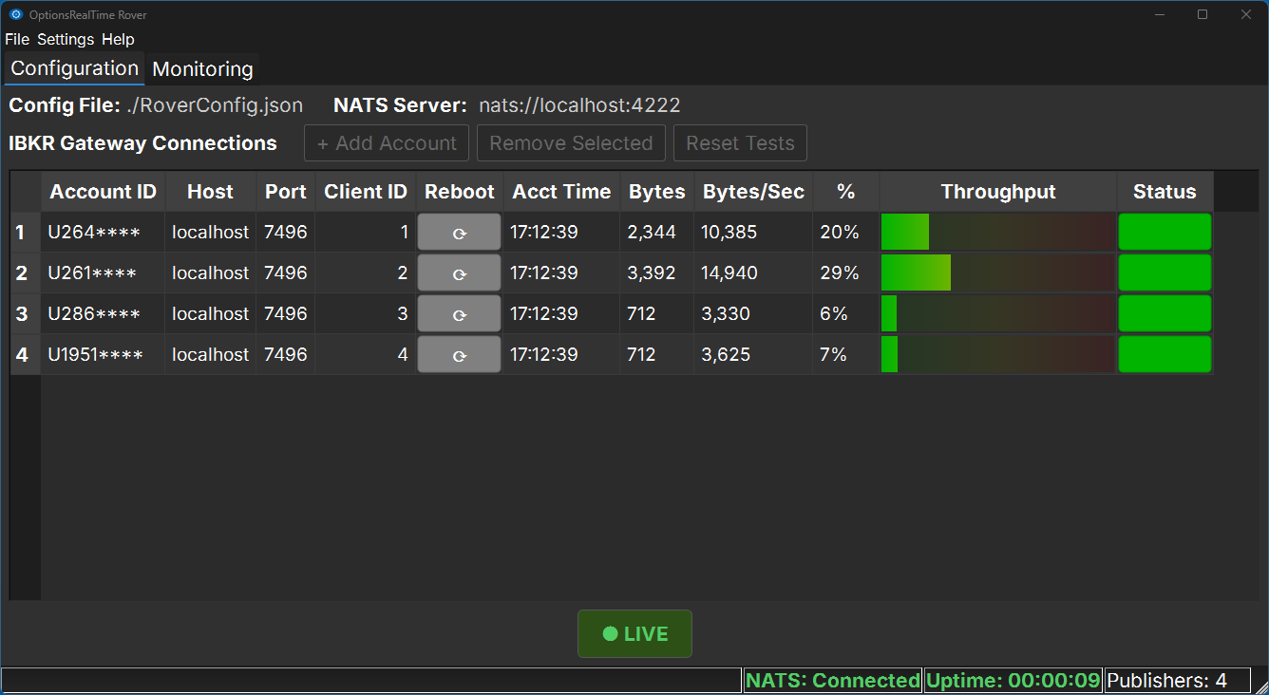Switch to the Monitoring tab

pos(202,69)
